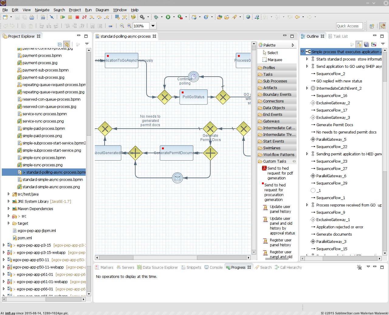Click the Open Perspective icon
This screenshot has height=315, width=389.
point(372,26)
